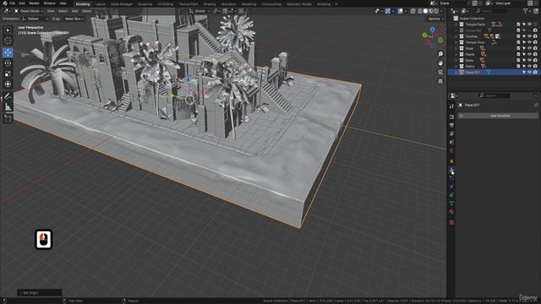Open the Scene properties tab
This screenshot has width=541, height=304.
point(451,142)
